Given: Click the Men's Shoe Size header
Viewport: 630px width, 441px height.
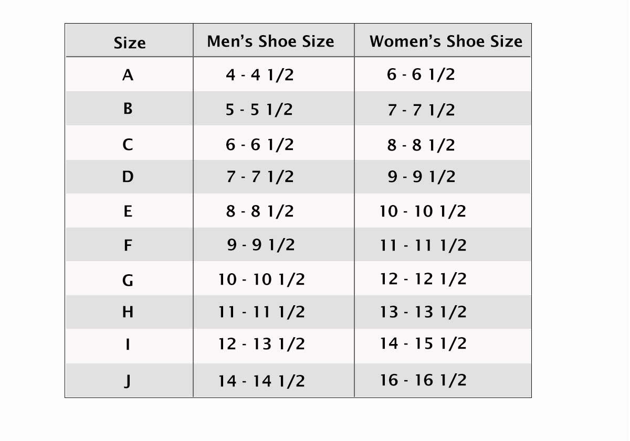Looking at the screenshot, I should click(270, 41).
